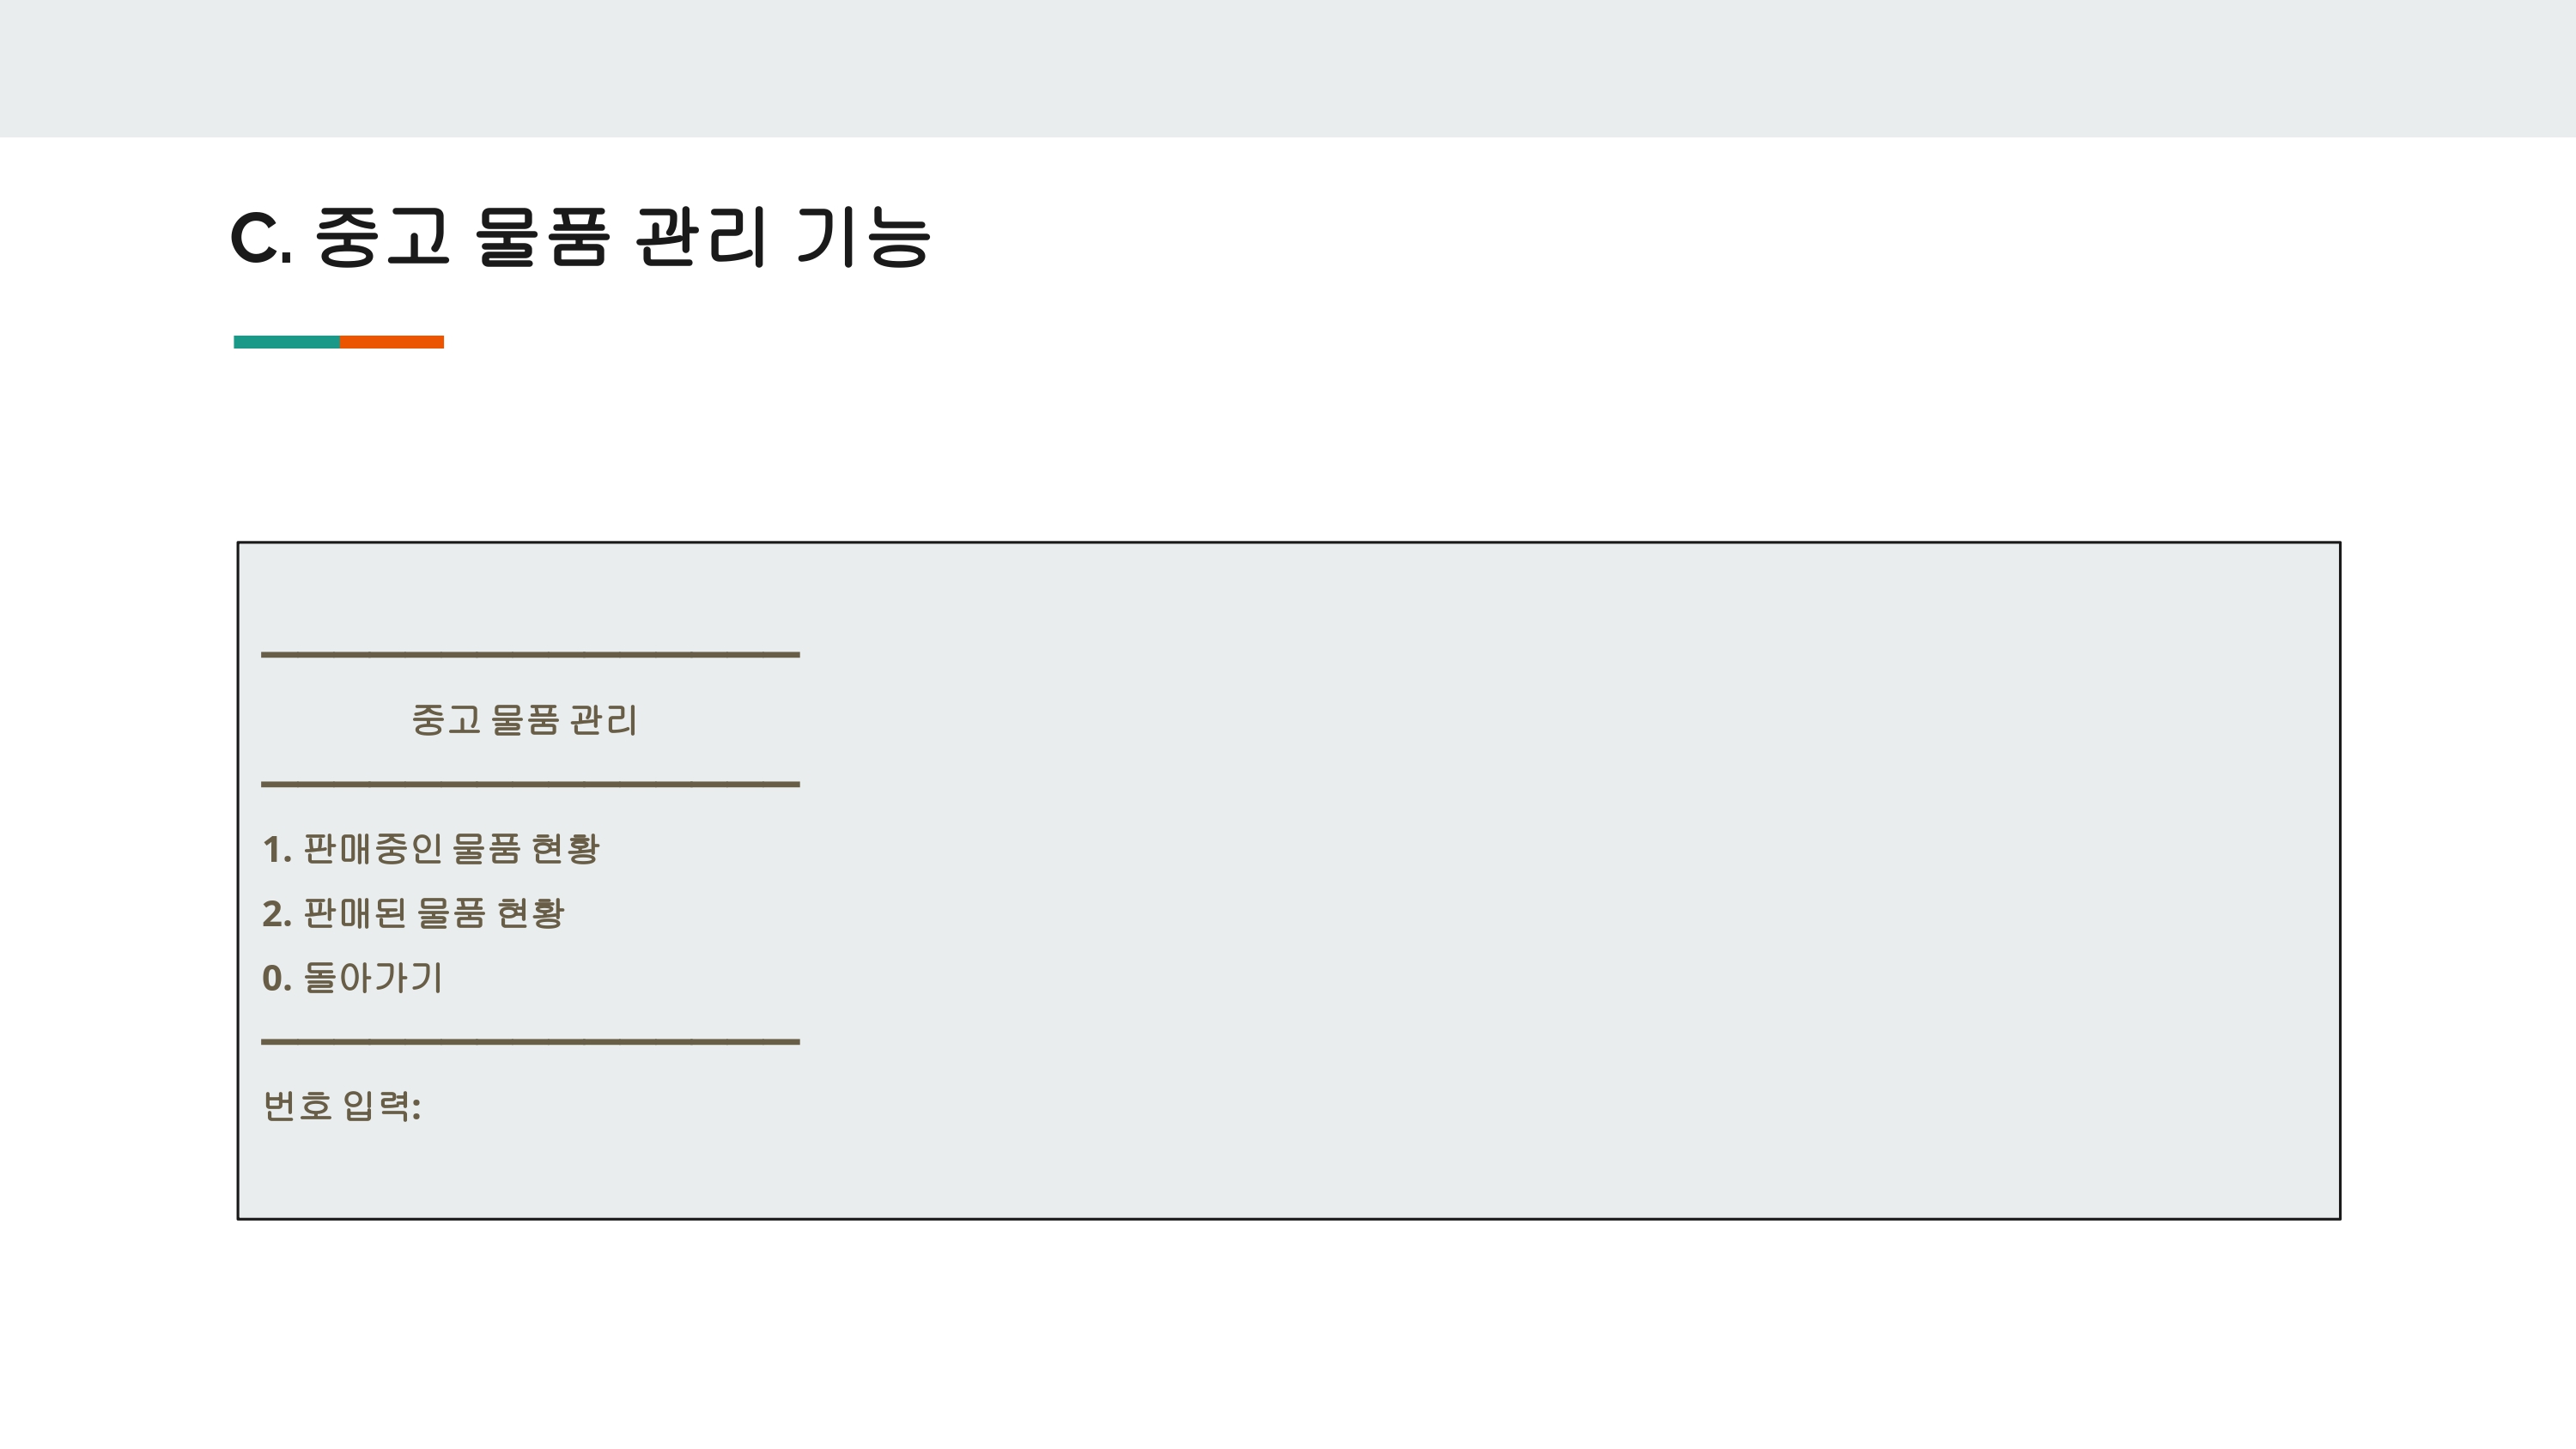Choose the 0. 돌아가기 option
The width and height of the screenshot is (2576, 1449).
point(352,977)
